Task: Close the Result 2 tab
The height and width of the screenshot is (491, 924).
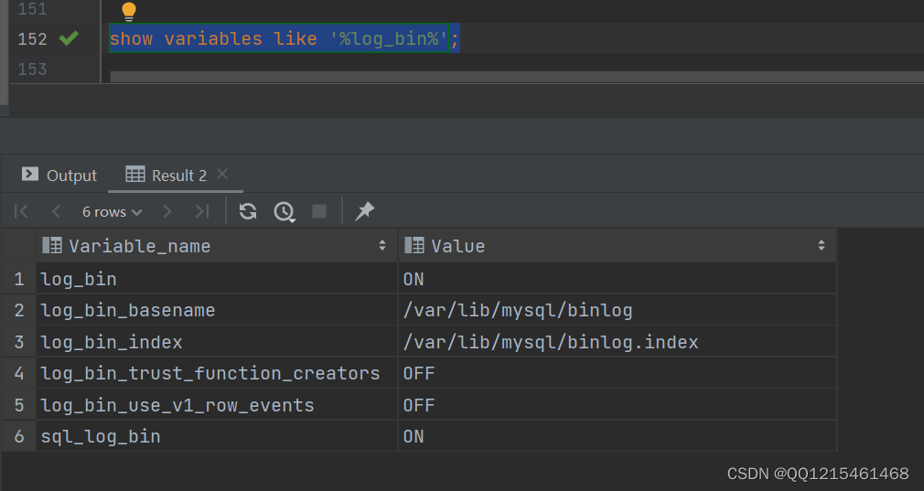Action: (x=222, y=175)
